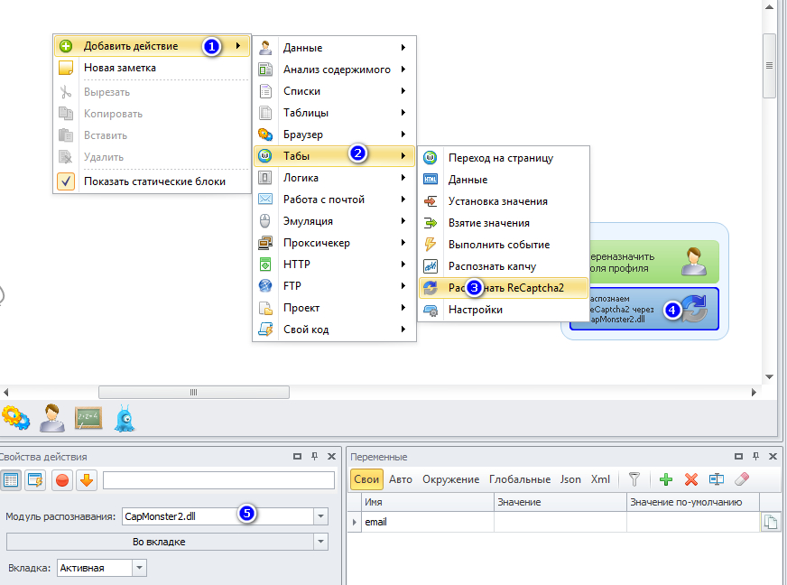Screen dimensions: 787x585
Task: Open Модуль распознавания dropdown
Action: pyautogui.click(x=320, y=516)
